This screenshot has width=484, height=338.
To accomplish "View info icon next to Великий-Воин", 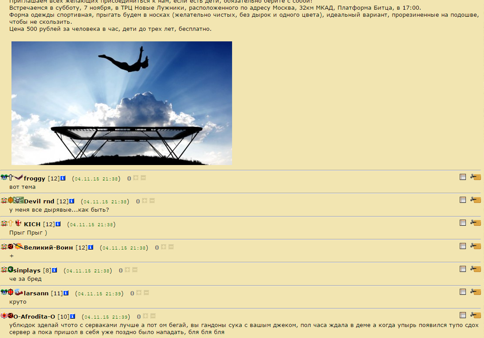I will pyautogui.click(x=91, y=247).
